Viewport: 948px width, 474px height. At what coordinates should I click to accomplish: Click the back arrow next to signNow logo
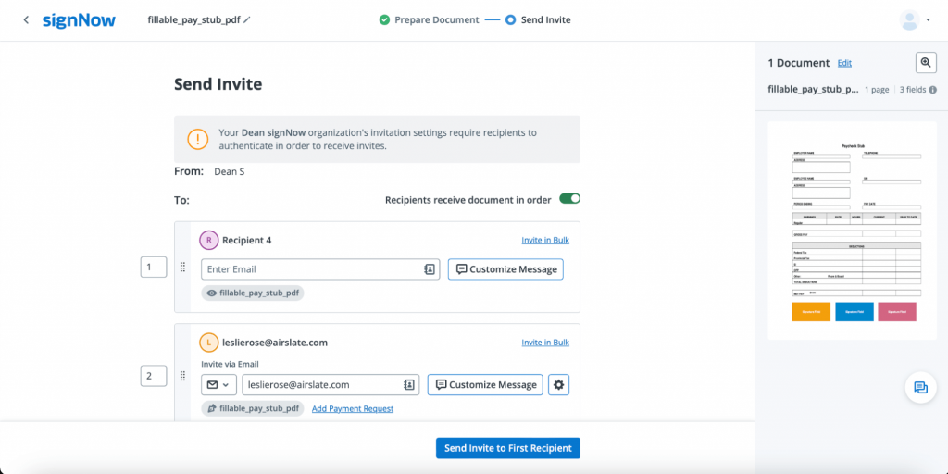point(26,20)
